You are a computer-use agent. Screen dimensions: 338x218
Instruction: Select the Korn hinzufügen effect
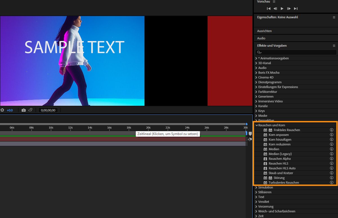coord(280,140)
